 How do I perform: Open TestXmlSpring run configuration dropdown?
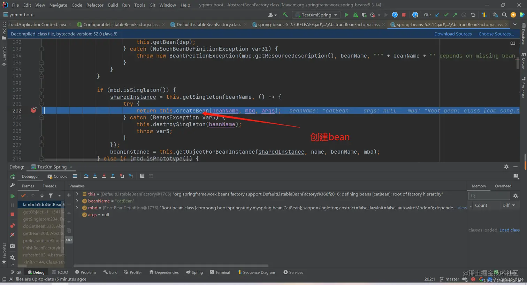pyautogui.click(x=316, y=15)
